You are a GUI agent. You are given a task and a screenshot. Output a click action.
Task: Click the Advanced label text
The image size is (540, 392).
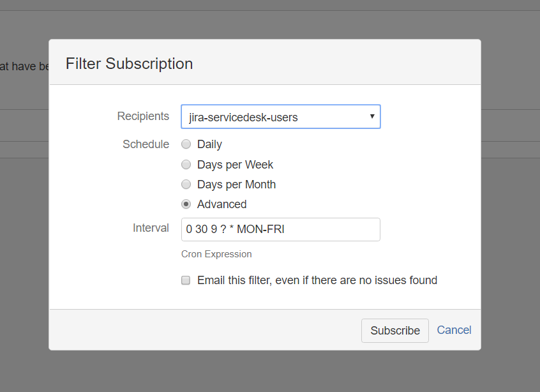point(221,204)
